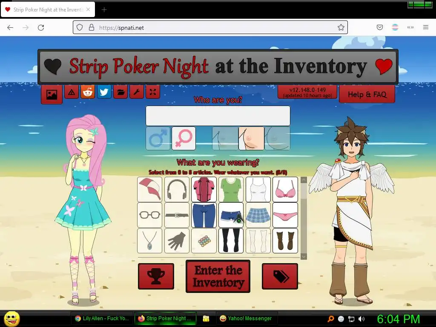
Task: Toggle the necklace item
Action: pos(149,241)
